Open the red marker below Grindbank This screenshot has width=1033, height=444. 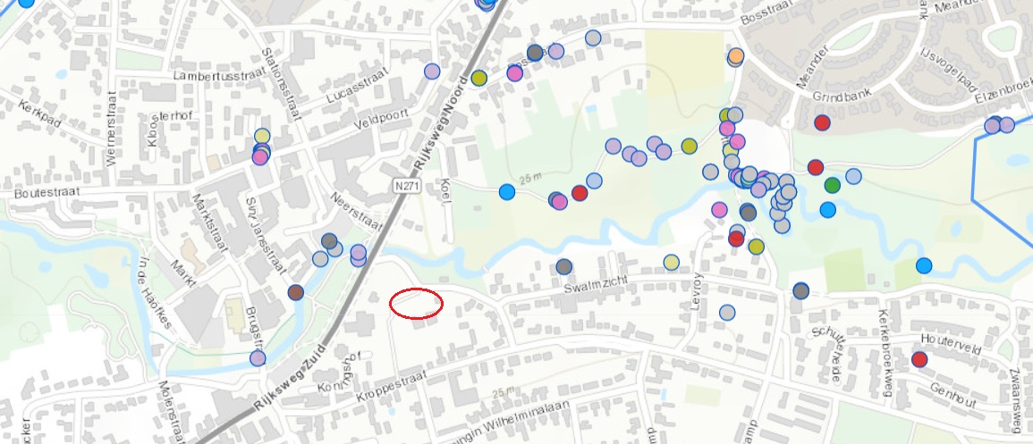point(822,122)
